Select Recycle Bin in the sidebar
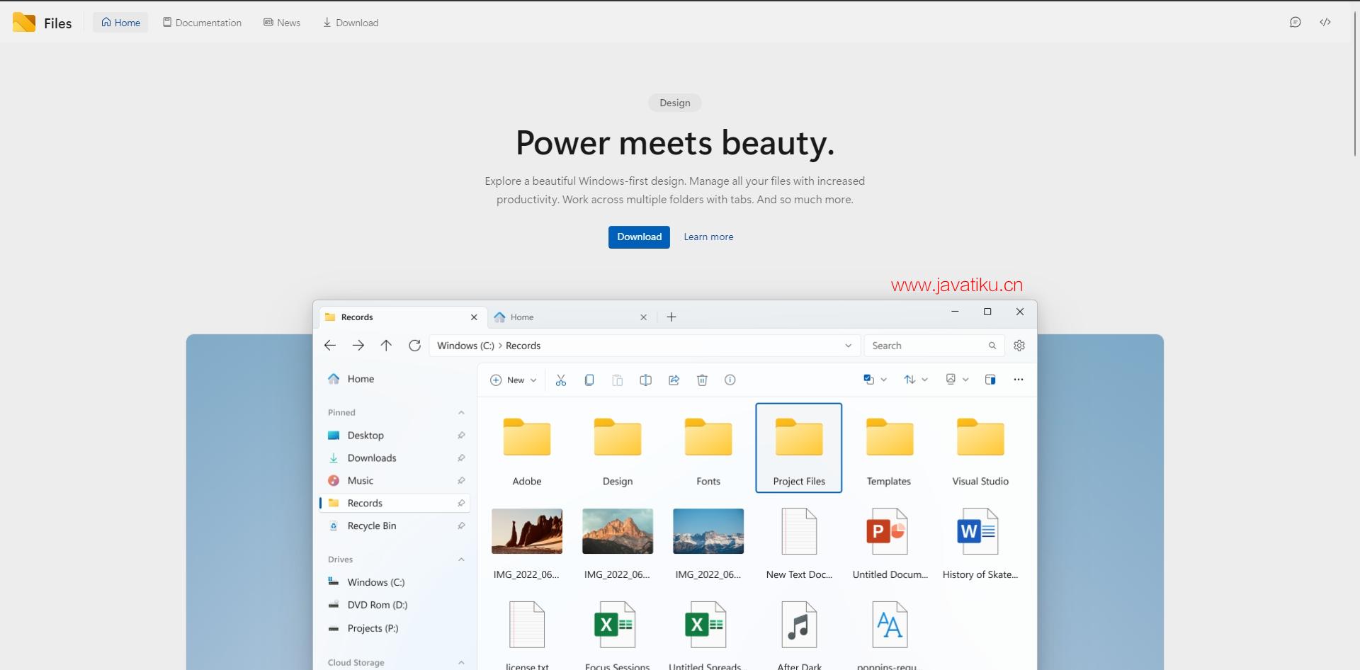The image size is (1360, 670). coord(395,526)
